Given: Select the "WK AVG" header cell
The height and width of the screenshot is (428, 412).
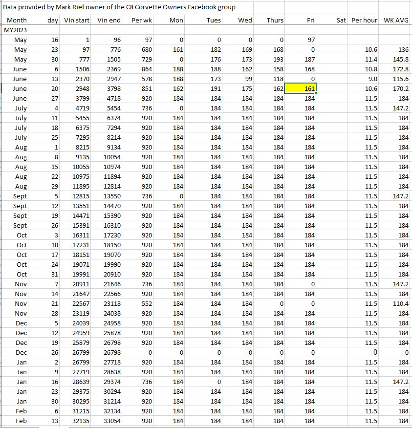Looking at the screenshot, I should 396,21.
